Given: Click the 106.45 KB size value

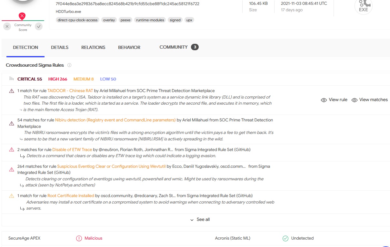Looking at the screenshot, I should (258, 4).
